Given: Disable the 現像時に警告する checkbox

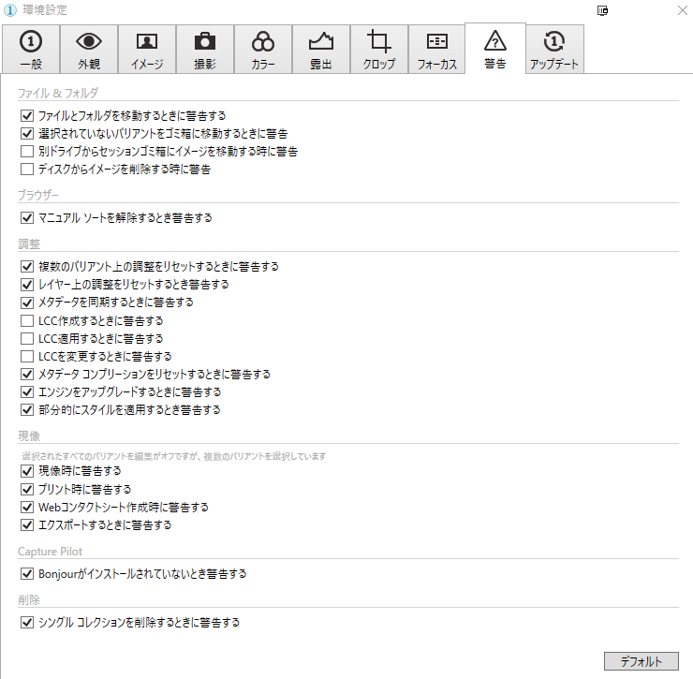Looking at the screenshot, I should [x=26, y=471].
